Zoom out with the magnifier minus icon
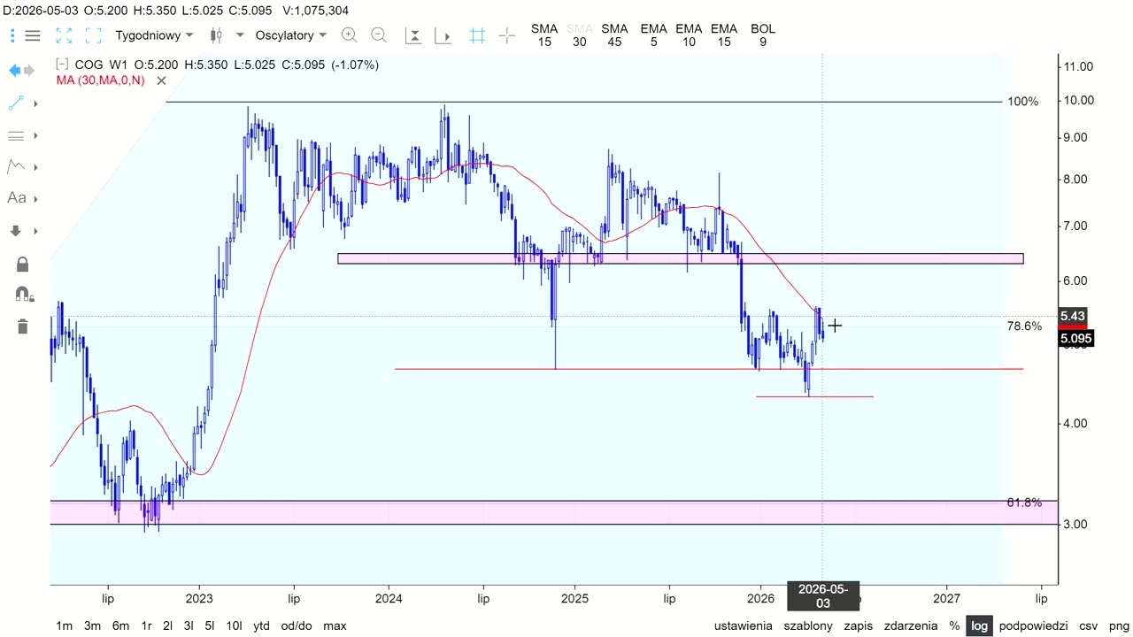The image size is (1133, 637). point(379,35)
